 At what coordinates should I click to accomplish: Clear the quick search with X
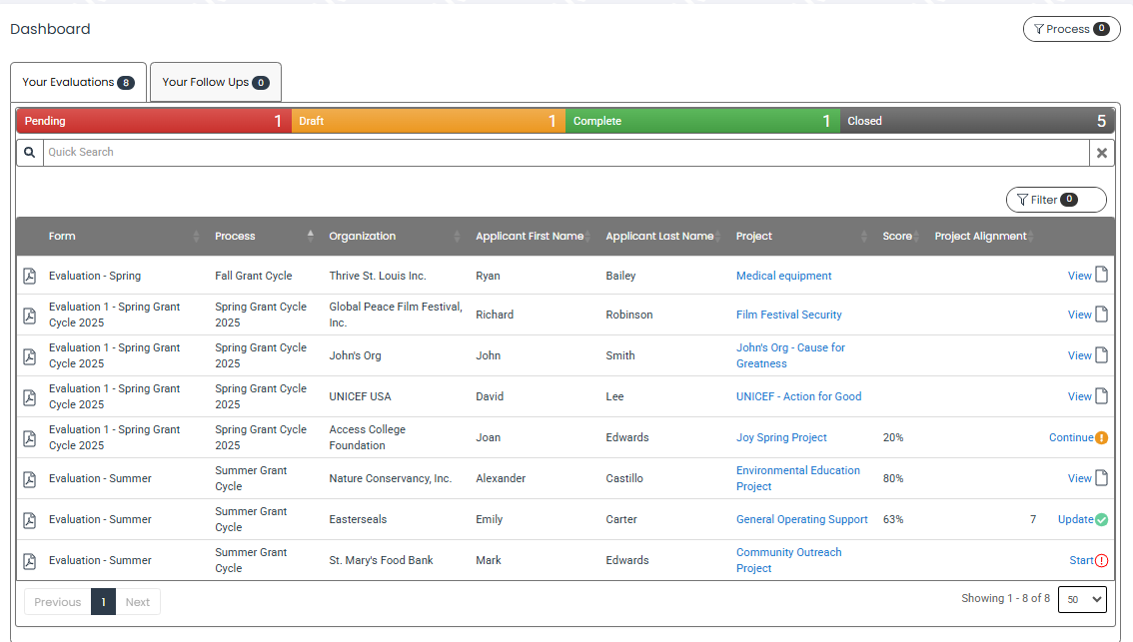1102,153
